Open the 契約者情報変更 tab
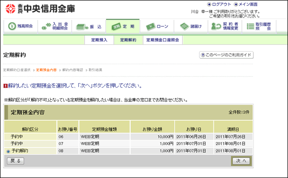 (x=225, y=26)
